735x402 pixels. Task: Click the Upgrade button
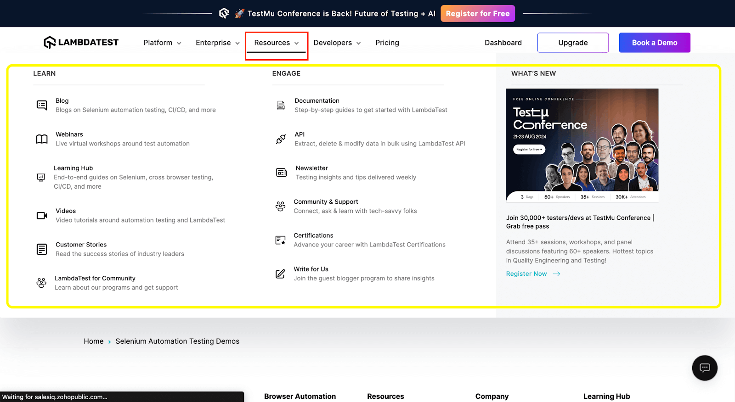[573, 43]
